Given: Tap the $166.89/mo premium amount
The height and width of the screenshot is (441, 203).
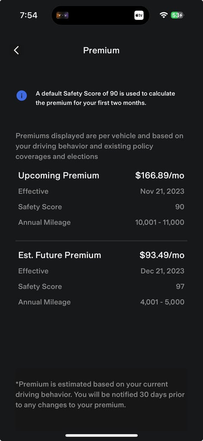Looking at the screenshot, I should click(x=160, y=175).
